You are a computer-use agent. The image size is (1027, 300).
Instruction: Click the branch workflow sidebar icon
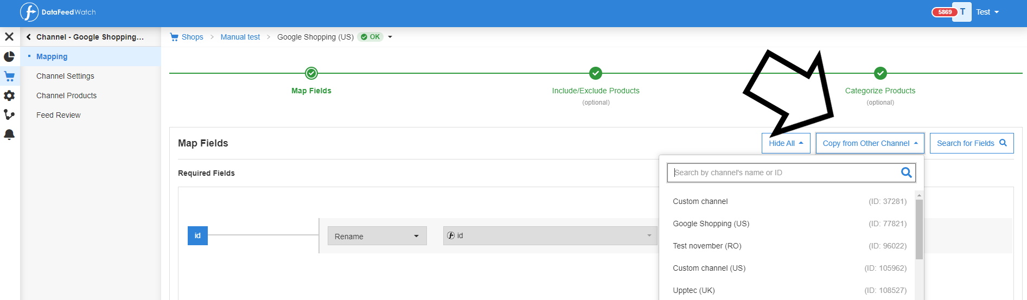pyautogui.click(x=9, y=115)
